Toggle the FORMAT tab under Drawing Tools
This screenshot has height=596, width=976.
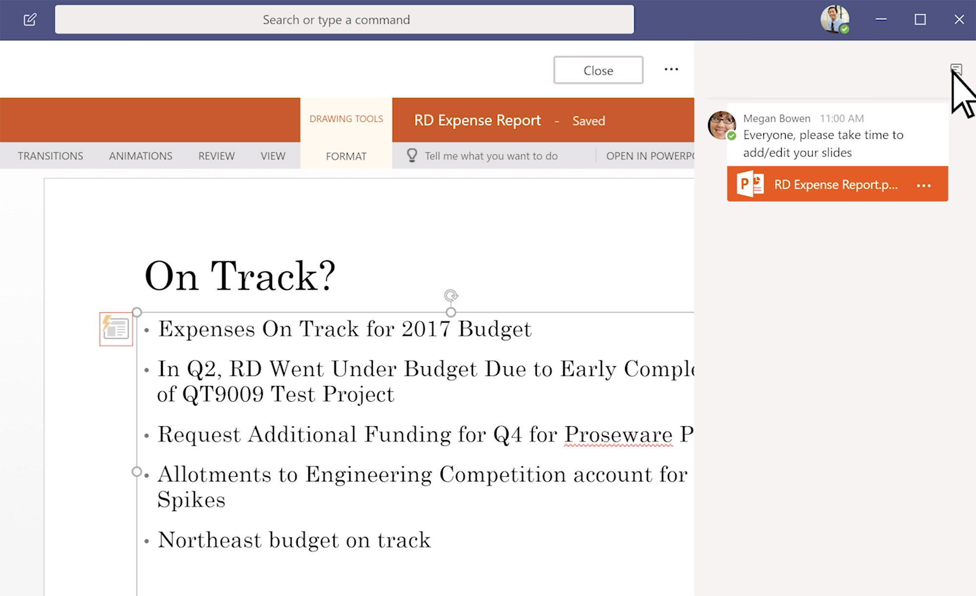[346, 155]
